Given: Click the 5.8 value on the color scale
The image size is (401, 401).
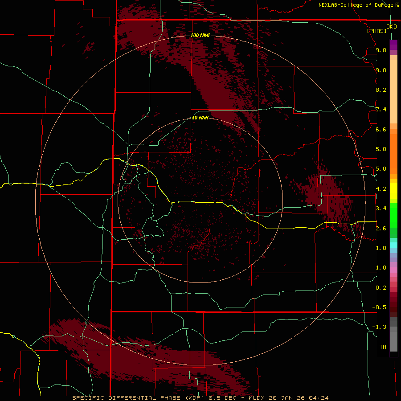Looking at the screenshot, I should (x=381, y=149).
